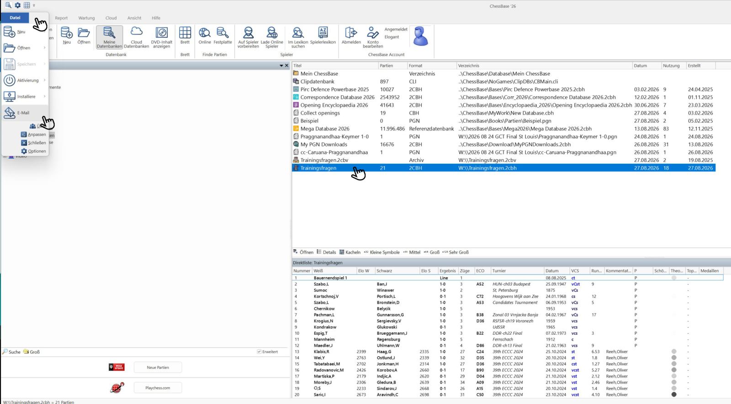Sort the database list by the Nutzung column header
This screenshot has width=731, height=404.
click(x=674, y=66)
